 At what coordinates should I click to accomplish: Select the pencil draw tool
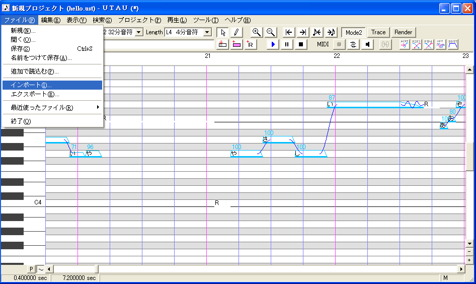(236, 32)
